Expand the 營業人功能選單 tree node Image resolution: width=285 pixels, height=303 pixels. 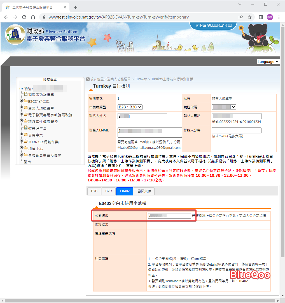point(22,107)
